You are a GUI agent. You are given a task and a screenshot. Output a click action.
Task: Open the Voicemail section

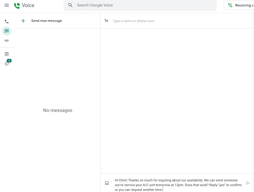point(6,40)
